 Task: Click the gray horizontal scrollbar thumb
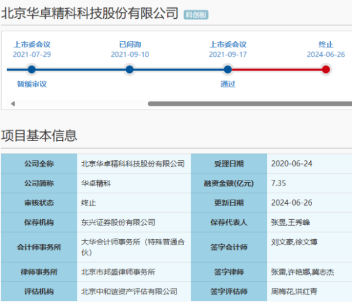click(x=250, y=103)
